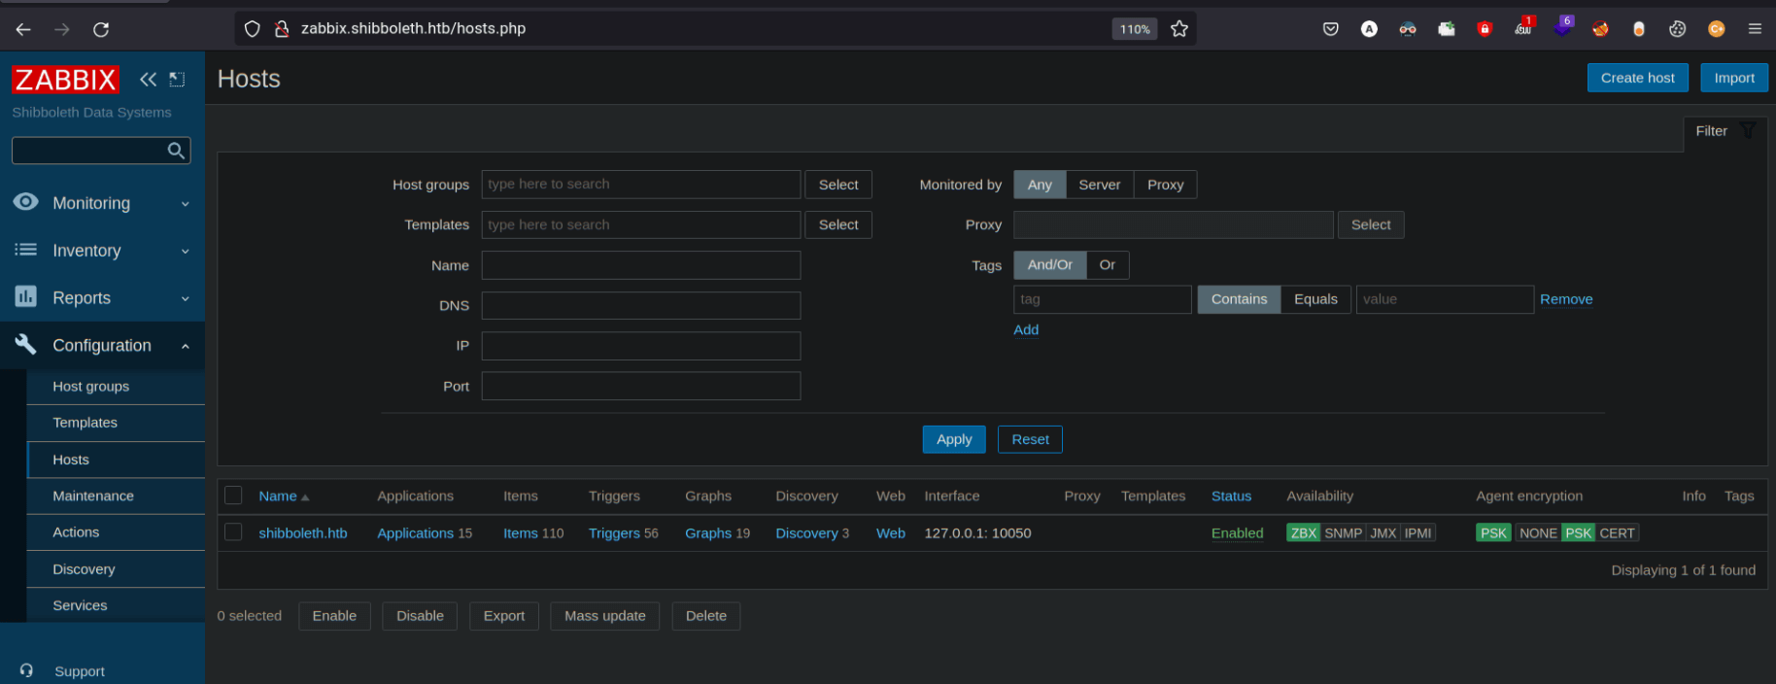This screenshot has width=1776, height=684.
Task: Set Monitored by to Any
Action: 1040,185
